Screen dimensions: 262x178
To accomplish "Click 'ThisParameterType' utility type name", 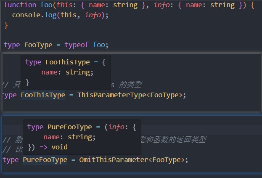I will point(112,95).
